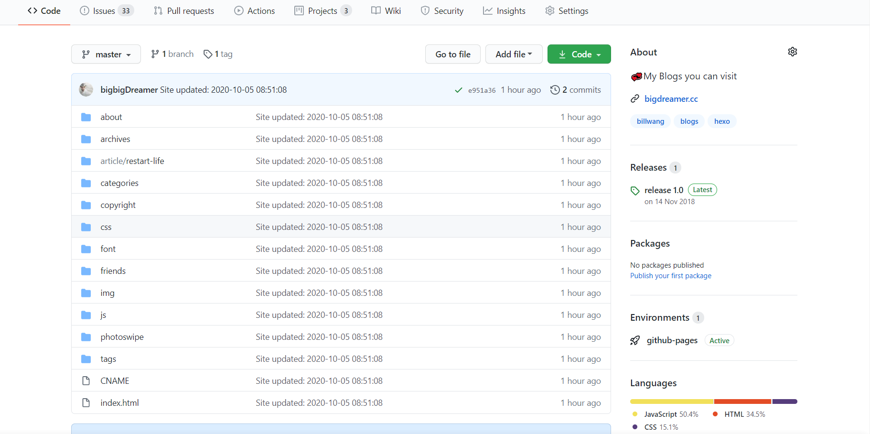870x434 pixels.
Task: Click the Active environment status badge
Action: (719, 341)
